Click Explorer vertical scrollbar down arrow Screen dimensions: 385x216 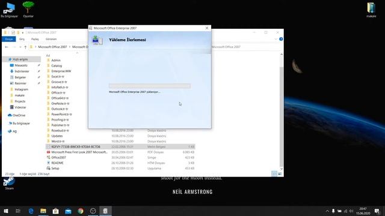click(282, 169)
